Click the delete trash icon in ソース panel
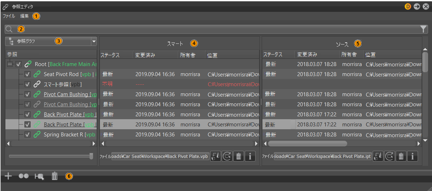This screenshot has height=191, width=432. (x=401, y=157)
